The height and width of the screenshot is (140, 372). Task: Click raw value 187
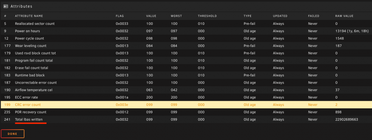[339, 46]
